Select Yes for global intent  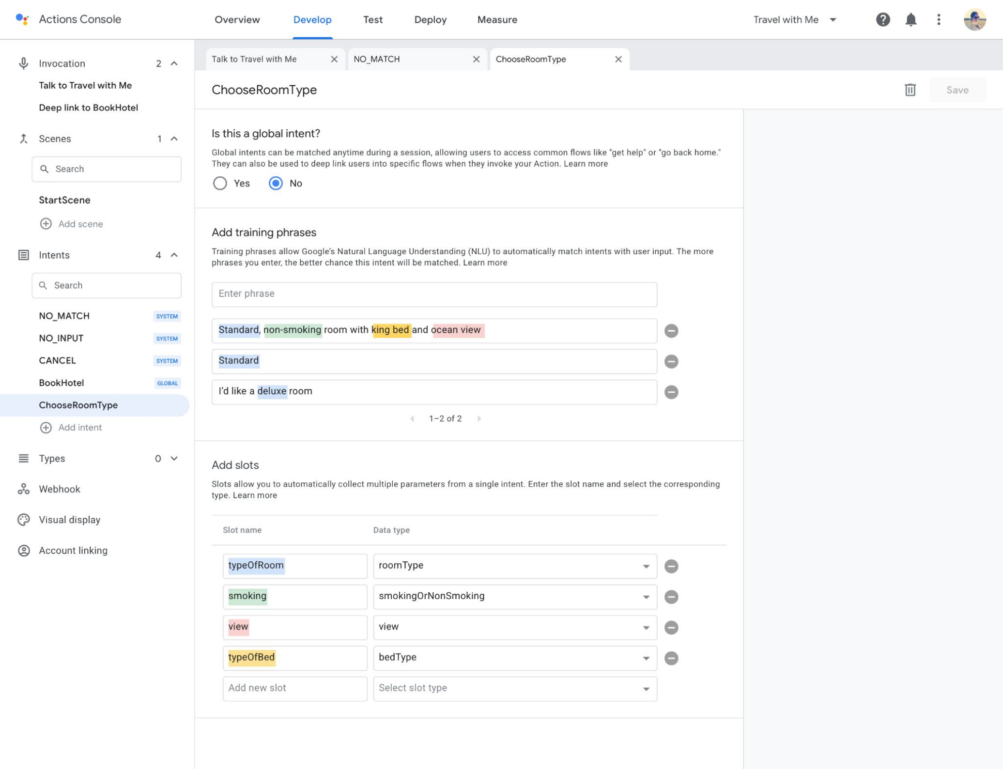click(220, 183)
